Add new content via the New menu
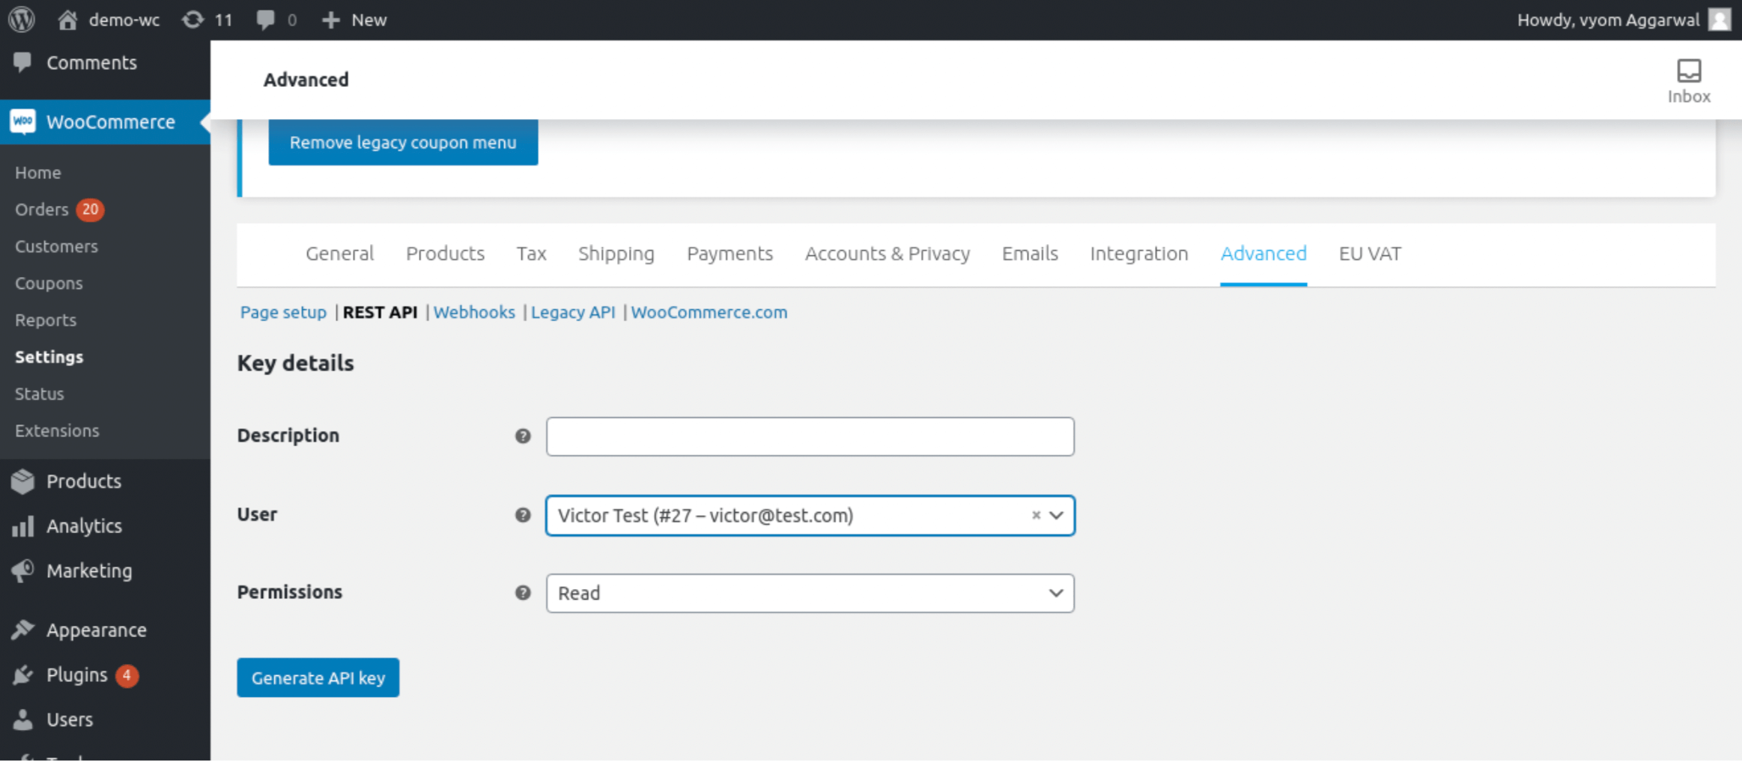The width and height of the screenshot is (1742, 762). click(x=355, y=19)
